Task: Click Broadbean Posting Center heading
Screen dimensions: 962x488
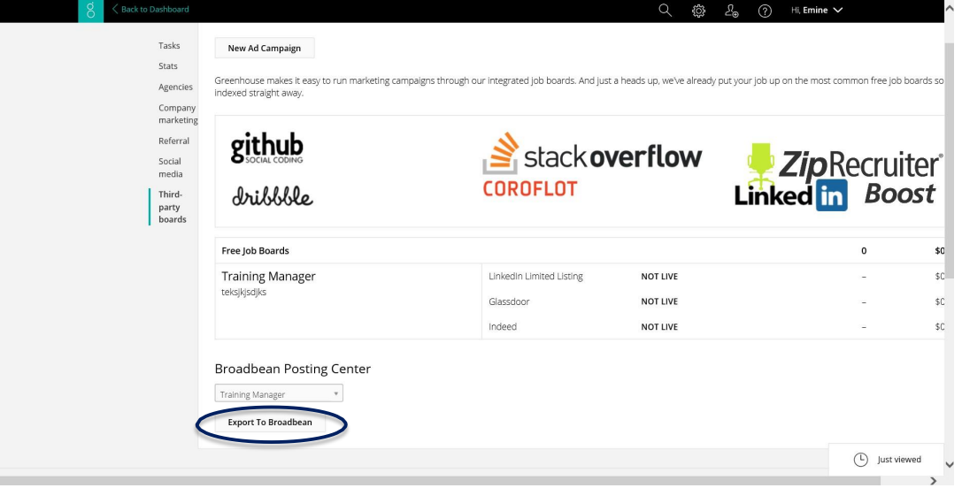Action: [293, 369]
